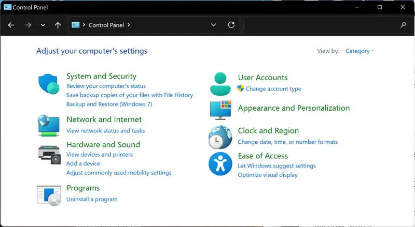Open System and Security category
The width and height of the screenshot is (415, 227).
(x=101, y=76)
